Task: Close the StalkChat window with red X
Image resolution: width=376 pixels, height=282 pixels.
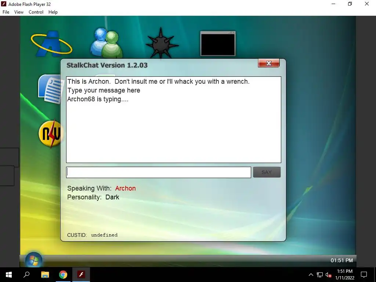Action: pos(269,63)
